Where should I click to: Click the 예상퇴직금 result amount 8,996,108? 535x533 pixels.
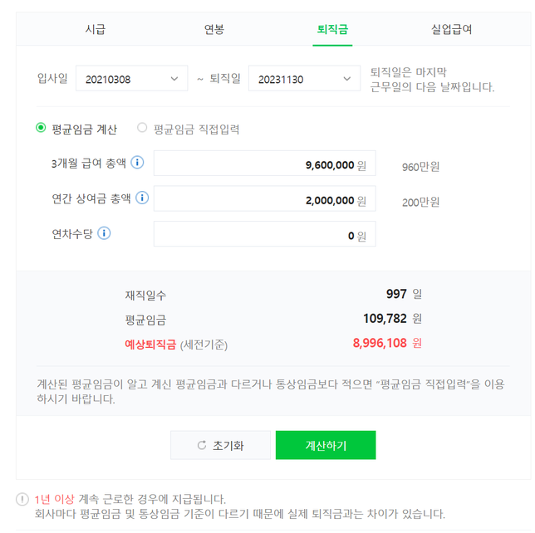380,342
